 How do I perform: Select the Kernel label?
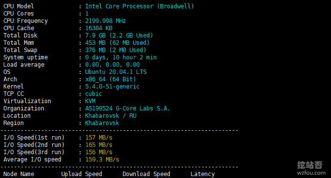pos(14,87)
